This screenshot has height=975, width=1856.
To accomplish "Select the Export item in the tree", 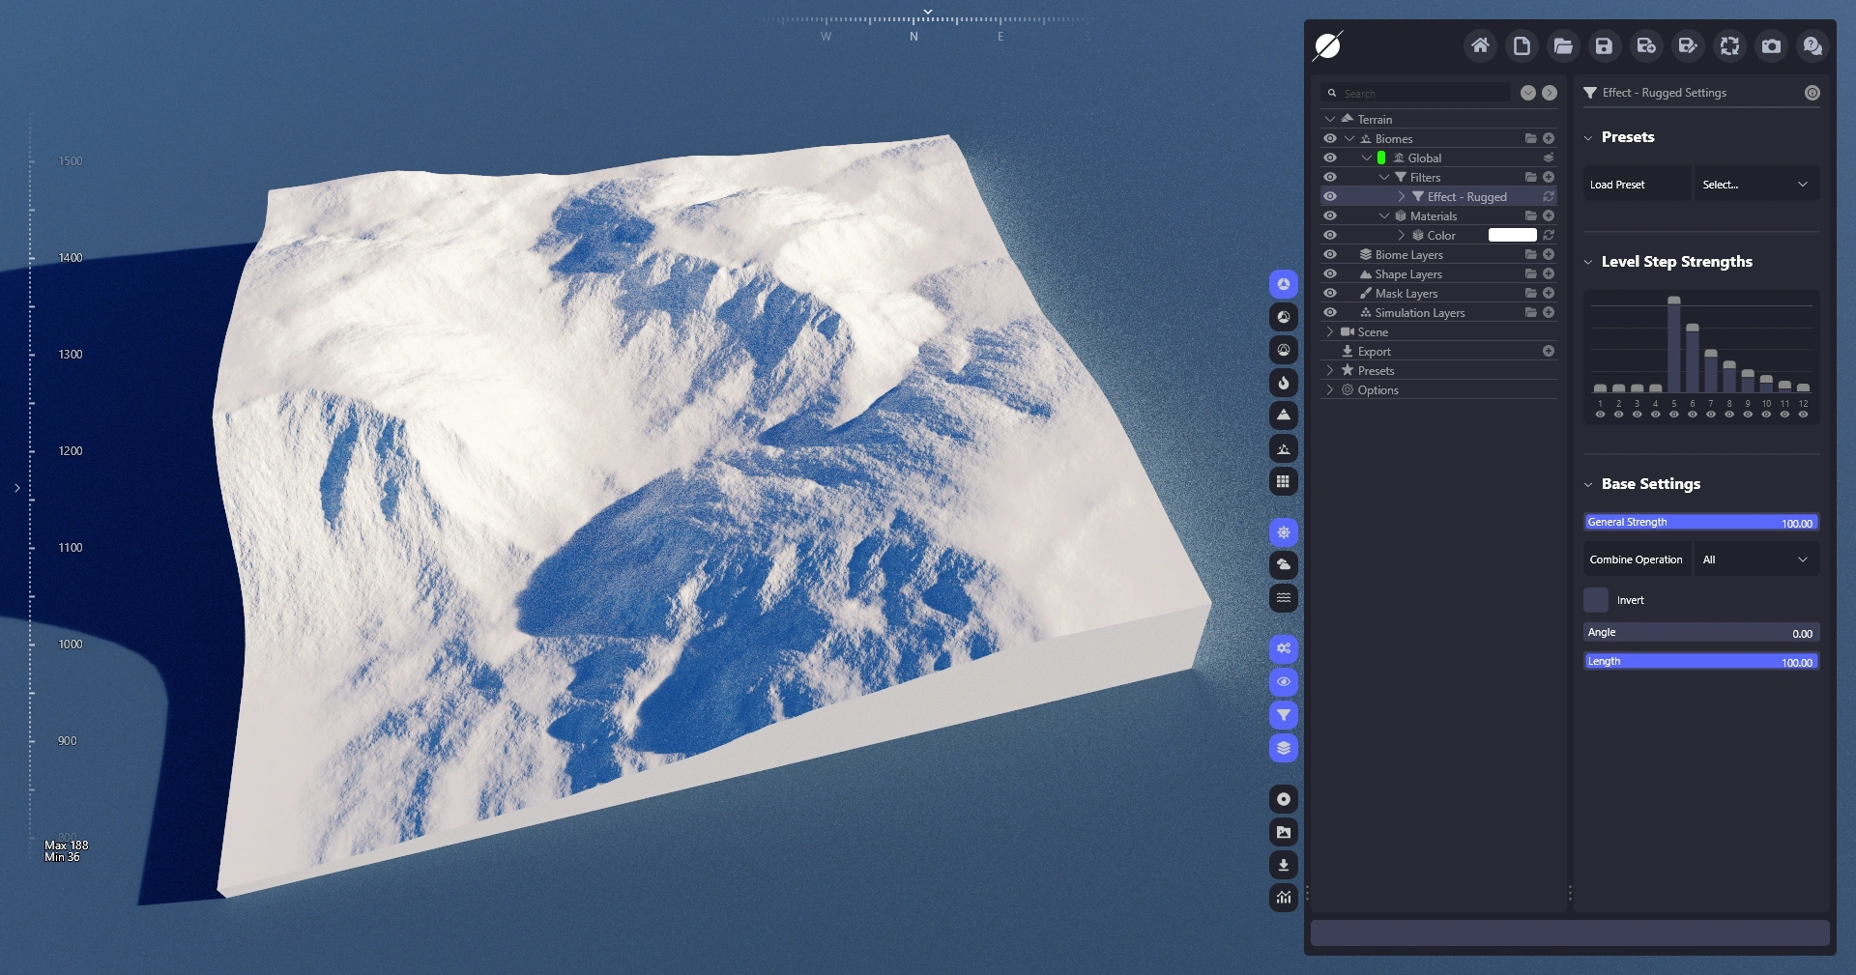I will click(x=1374, y=351).
